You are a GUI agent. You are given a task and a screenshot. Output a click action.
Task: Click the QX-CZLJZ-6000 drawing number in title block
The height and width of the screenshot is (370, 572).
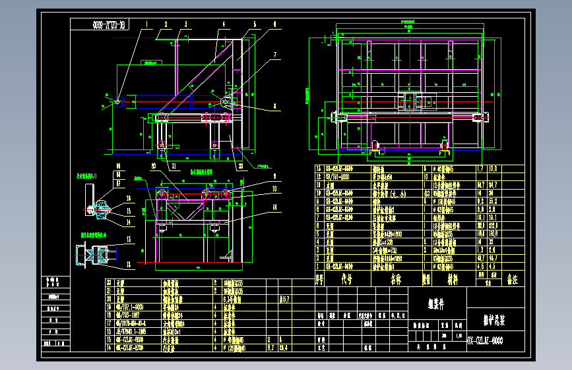[x=485, y=341]
